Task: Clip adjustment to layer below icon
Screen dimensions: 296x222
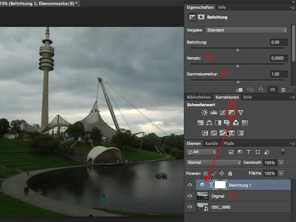Action: point(239,90)
